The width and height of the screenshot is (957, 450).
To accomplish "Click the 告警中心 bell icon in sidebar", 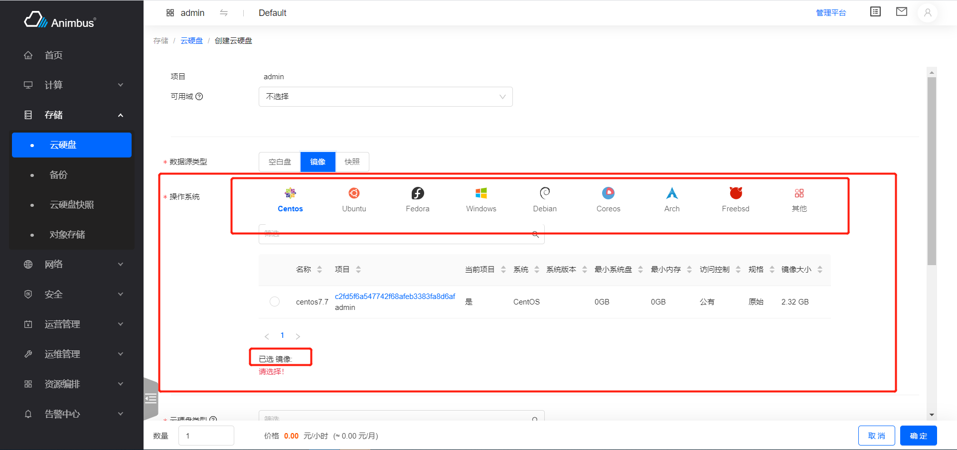I will pyautogui.click(x=28, y=414).
